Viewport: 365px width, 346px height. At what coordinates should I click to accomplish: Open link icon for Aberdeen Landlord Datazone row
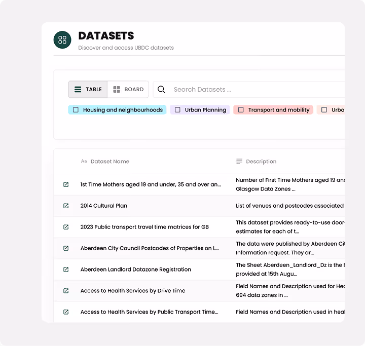coord(66,270)
